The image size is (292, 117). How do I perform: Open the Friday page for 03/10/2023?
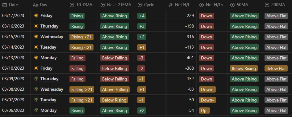(x=46, y=68)
